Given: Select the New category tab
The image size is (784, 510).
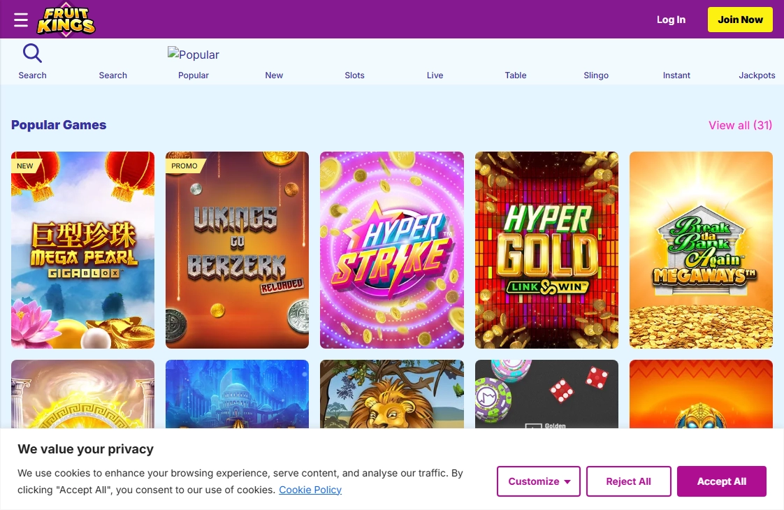Looking at the screenshot, I should click(274, 75).
